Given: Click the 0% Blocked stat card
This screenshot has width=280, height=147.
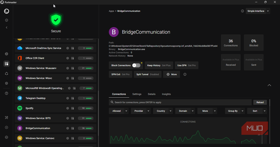Looking at the screenshot, I should pos(253,43).
